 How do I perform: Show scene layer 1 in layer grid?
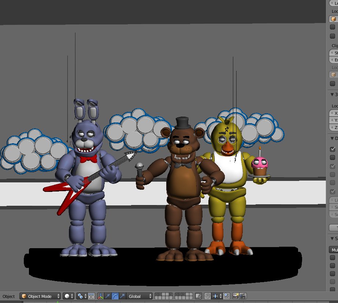click(x=156, y=294)
